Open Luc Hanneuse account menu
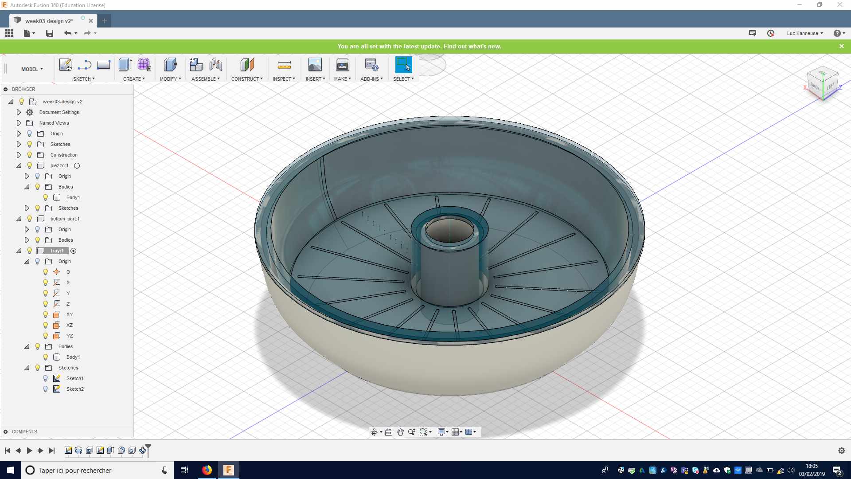The width and height of the screenshot is (851, 479). pos(804,33)
